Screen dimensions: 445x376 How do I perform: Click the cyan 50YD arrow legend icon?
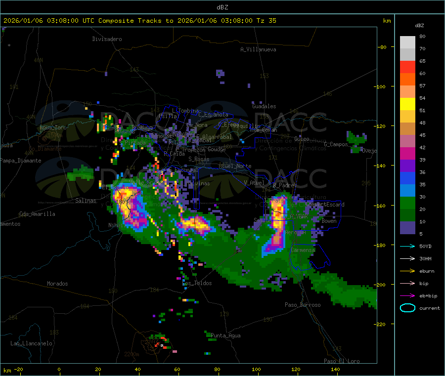407,246
